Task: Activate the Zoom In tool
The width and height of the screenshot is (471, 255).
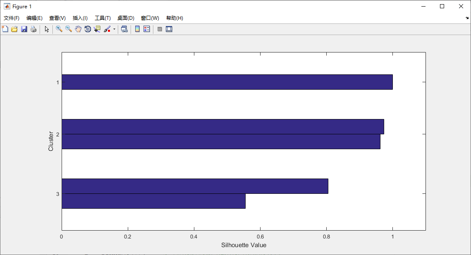Action: [59, 29]
